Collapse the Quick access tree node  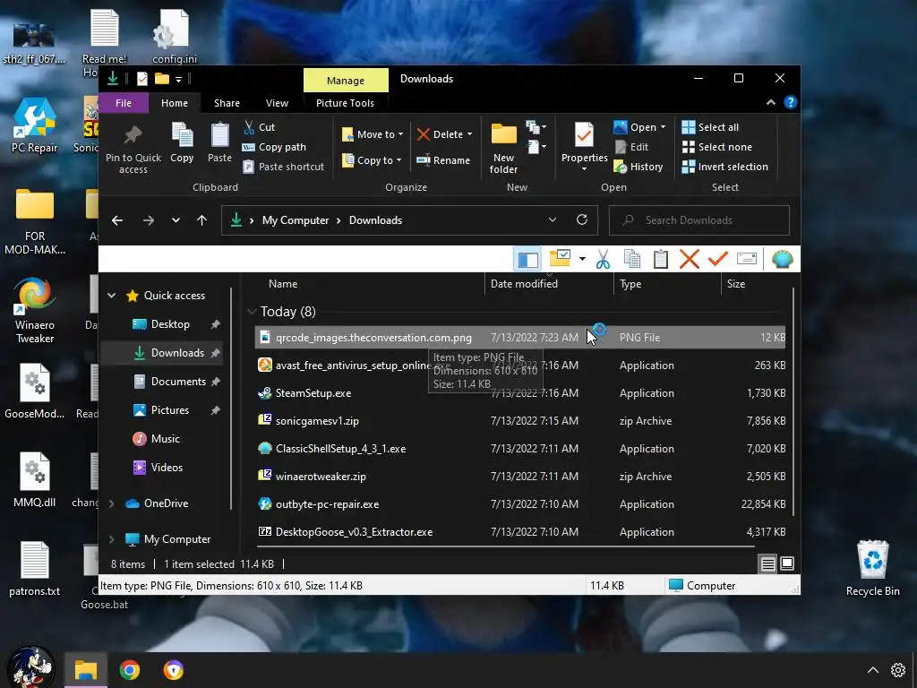click(x=112, y=296)
